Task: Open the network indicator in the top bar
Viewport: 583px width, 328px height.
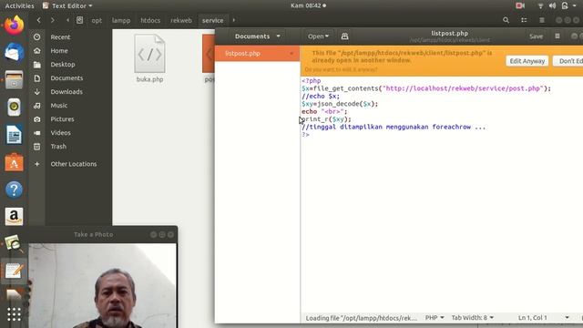Action: tap(540, 5)
